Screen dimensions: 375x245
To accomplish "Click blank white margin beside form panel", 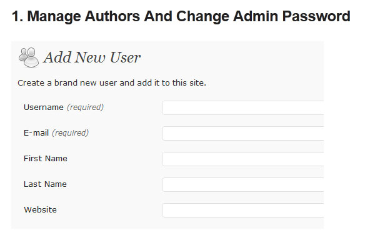I will (x=348, y=134).
